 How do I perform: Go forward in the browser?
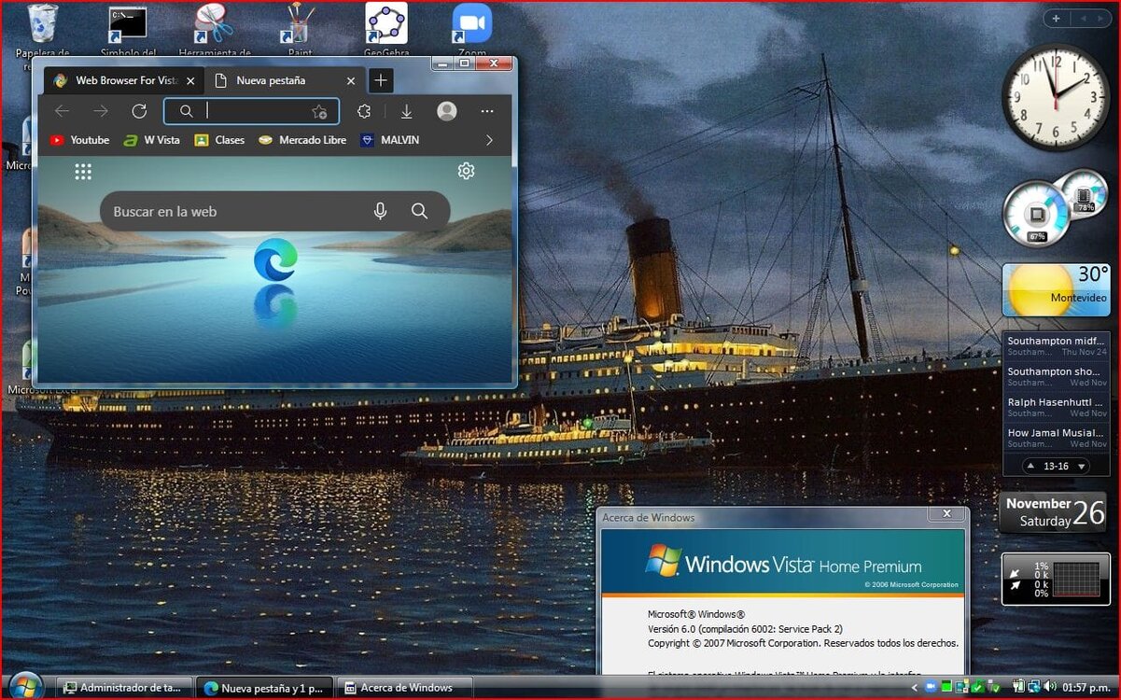point(101,111)
